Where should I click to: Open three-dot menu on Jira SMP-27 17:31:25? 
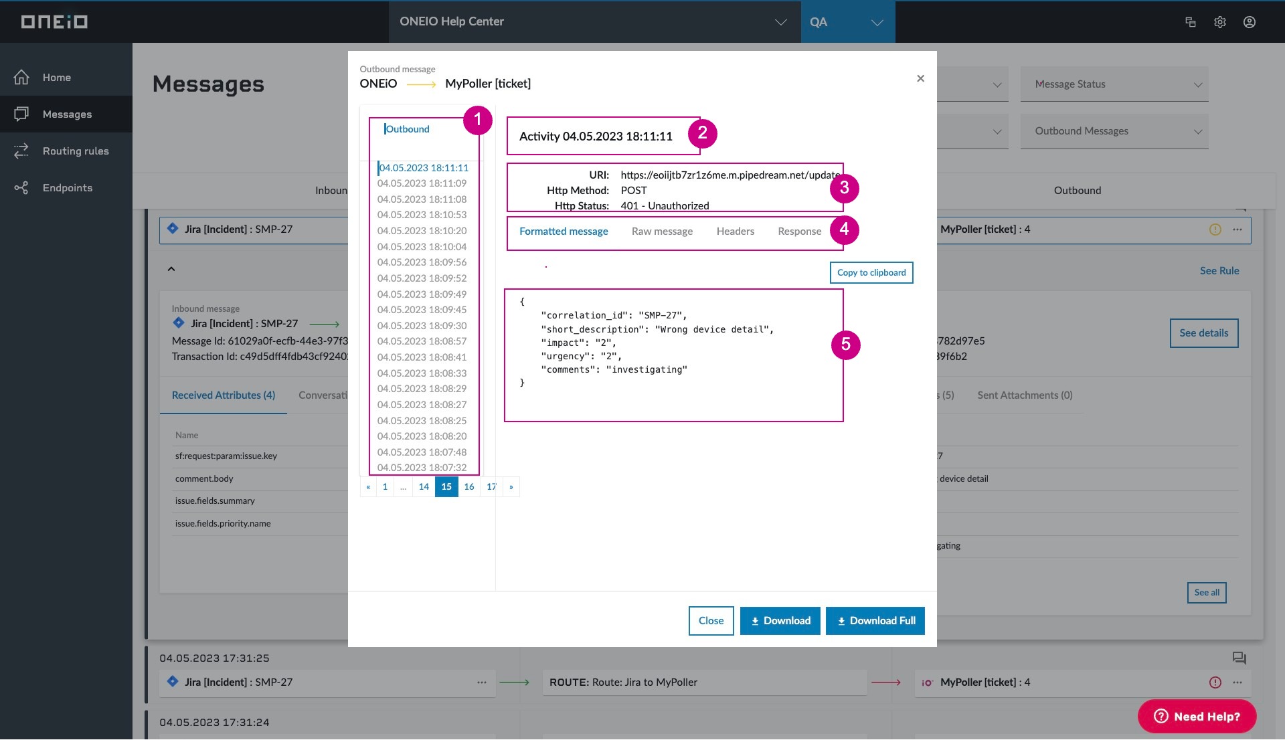482,682
